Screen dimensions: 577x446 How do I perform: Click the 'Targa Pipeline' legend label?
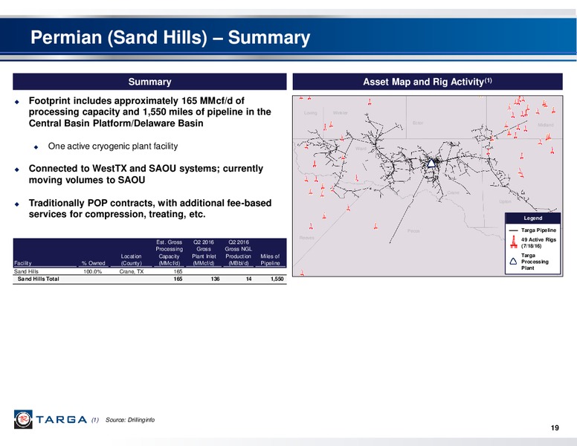(x=539, y=230)
